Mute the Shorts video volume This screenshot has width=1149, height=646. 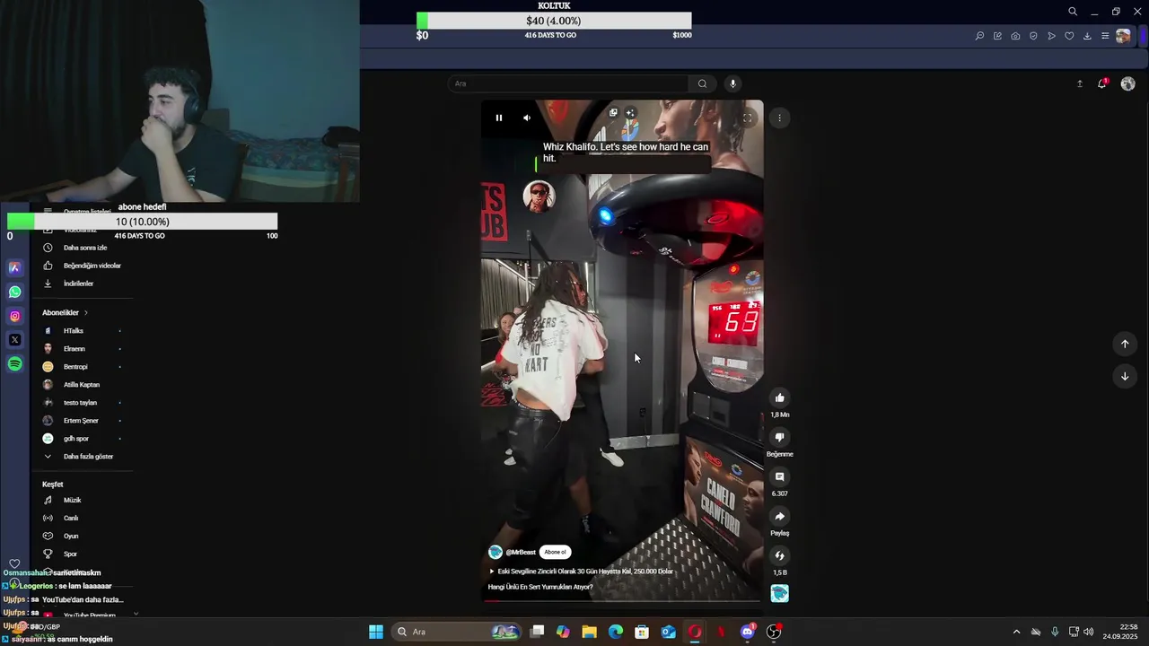527,118
